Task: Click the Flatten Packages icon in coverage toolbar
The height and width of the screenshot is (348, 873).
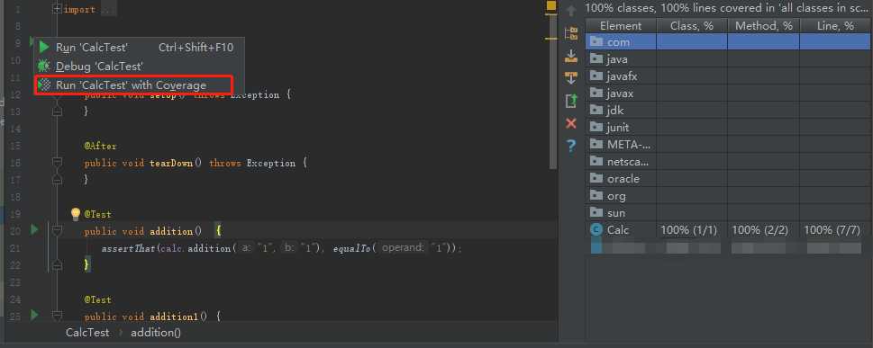Action: [x=570, y=33]
